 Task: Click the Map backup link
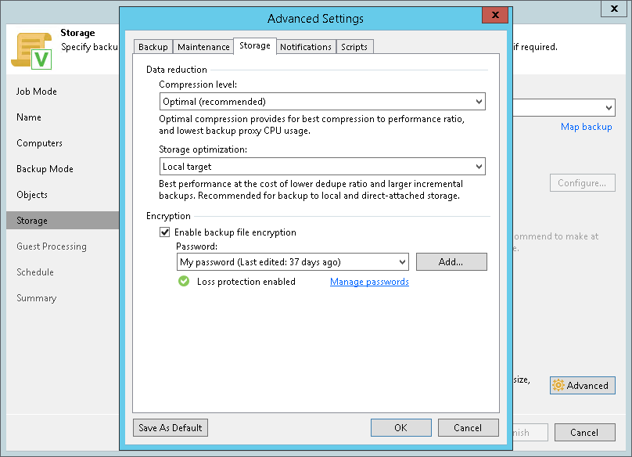click(586, 127)
